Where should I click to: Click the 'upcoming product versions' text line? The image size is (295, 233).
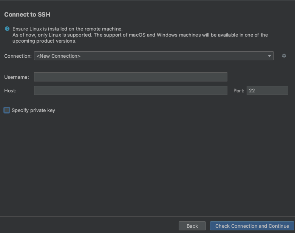pyautogui.click(x=45, y=41)
